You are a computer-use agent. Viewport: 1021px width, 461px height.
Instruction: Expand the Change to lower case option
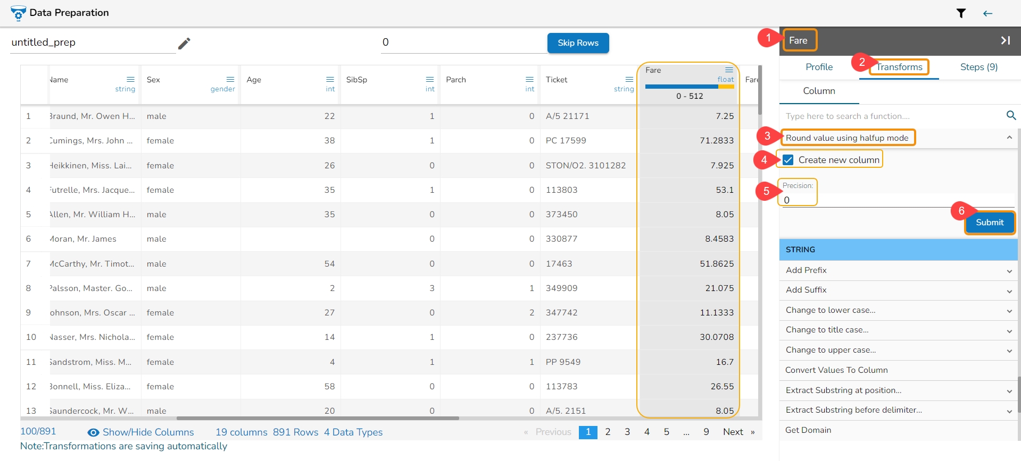1009,311
